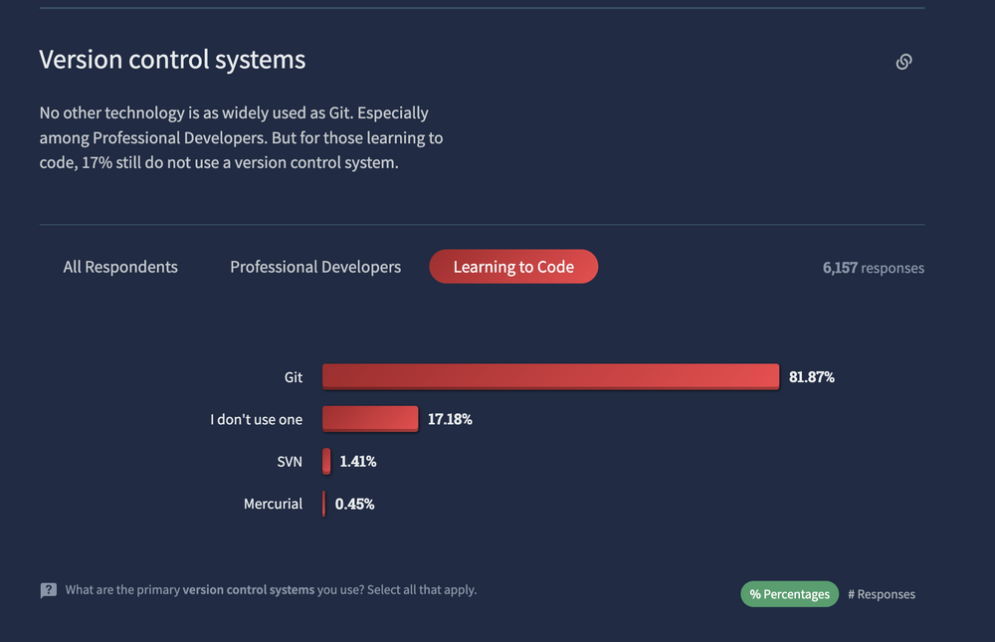Screen dimensions: 995x642
Task: Switch to the All Respondents tab
Action: (x=120, y=267)
